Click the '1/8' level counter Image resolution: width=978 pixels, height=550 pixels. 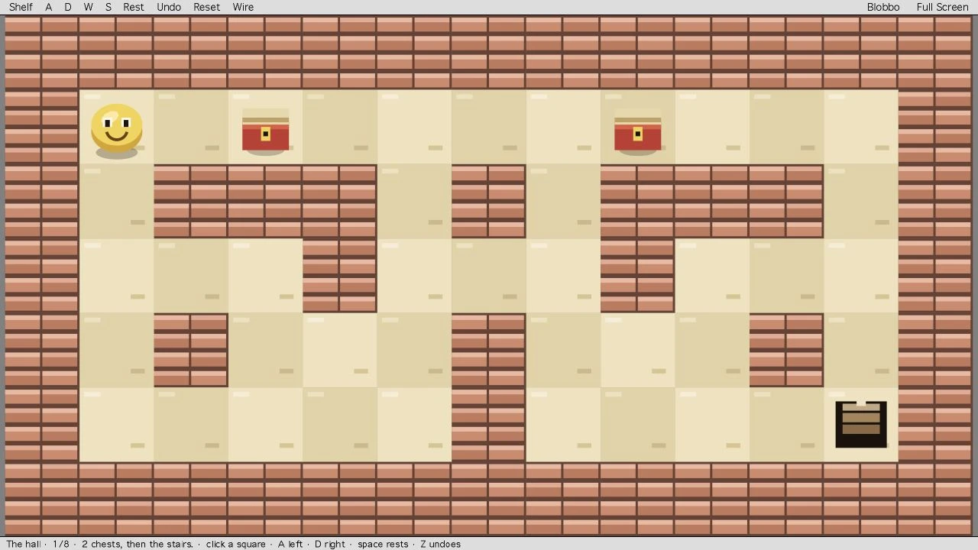pyautogui.click(x=61, y=544)
